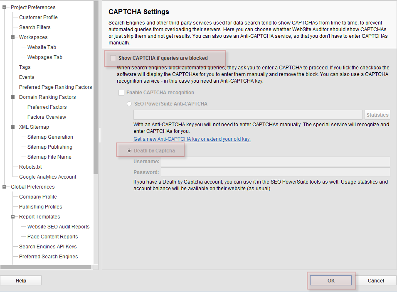Click the tree panel horizontal scrollbar
This screenshot has width=397, height=292.
coord(46,267)
